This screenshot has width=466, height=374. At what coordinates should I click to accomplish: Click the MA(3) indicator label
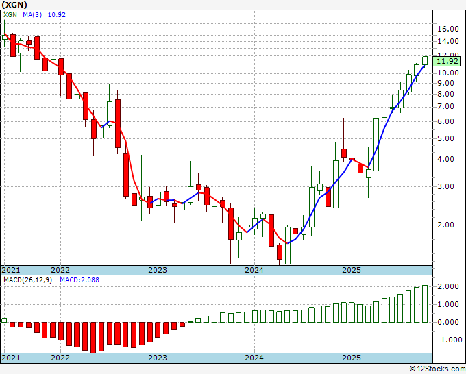tap(32, 15)
